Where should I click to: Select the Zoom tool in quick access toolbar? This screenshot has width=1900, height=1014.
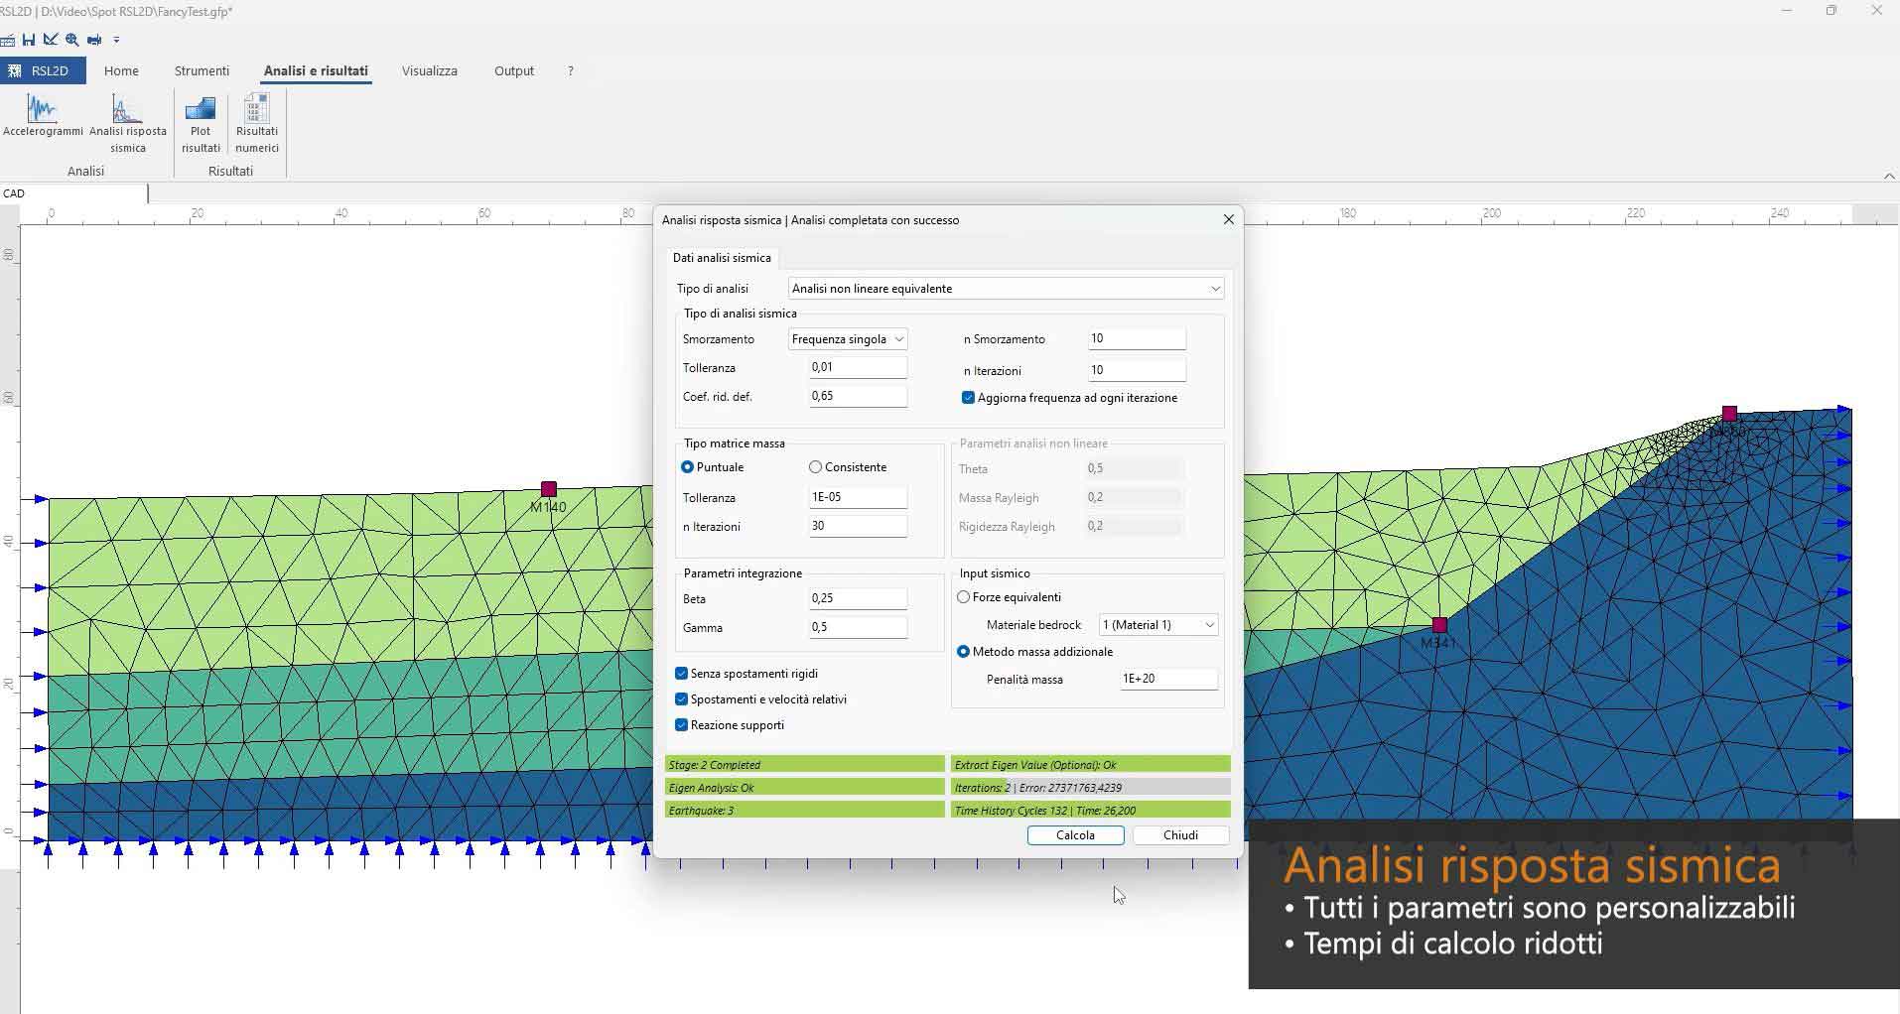(71, 40)
